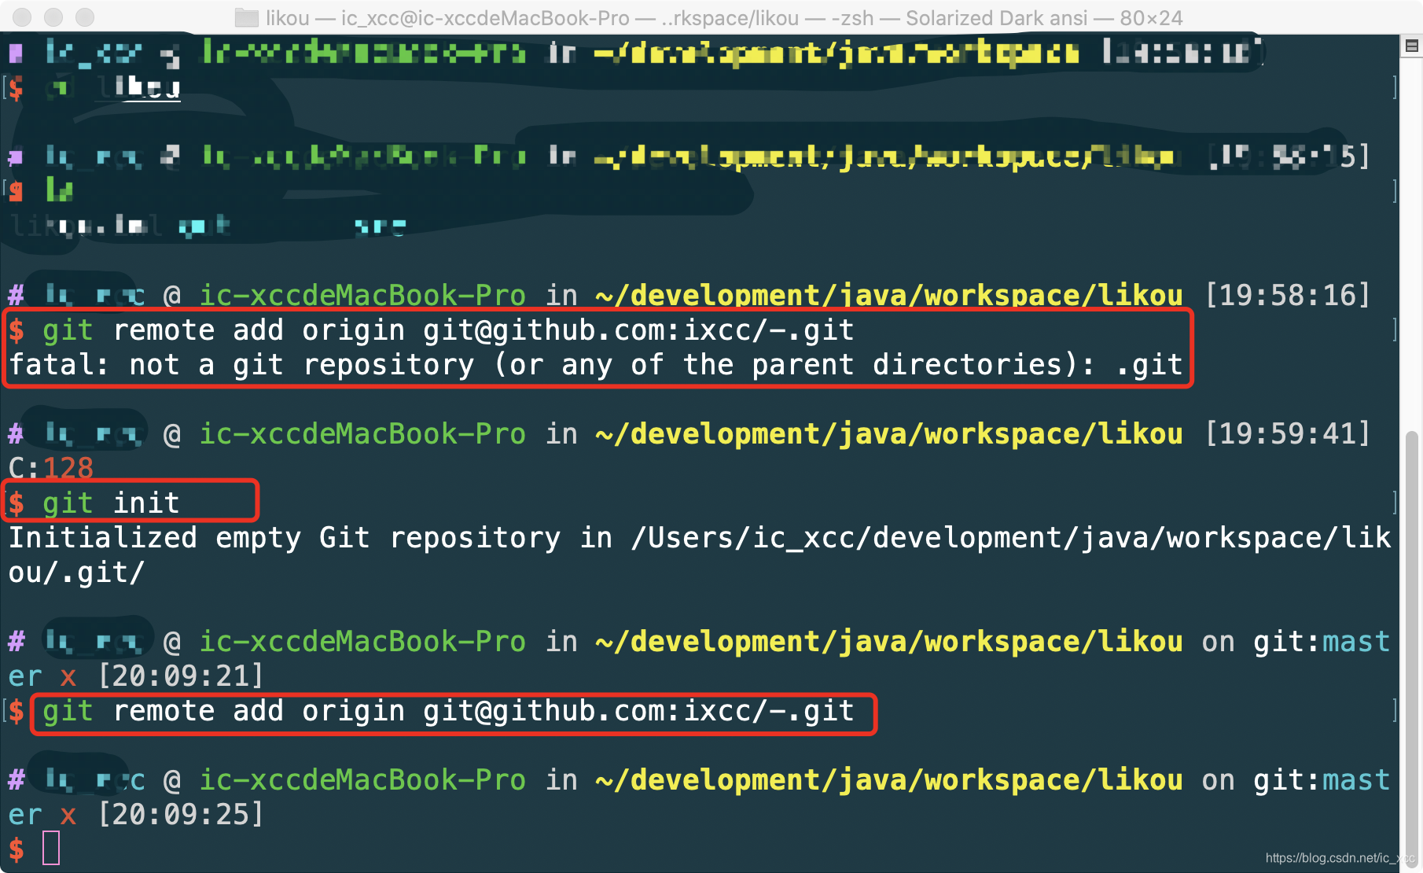The width and height of the screenshot is (1423, 873).
Task: Click the second 'git remote add origin' command
Action: 448,711
